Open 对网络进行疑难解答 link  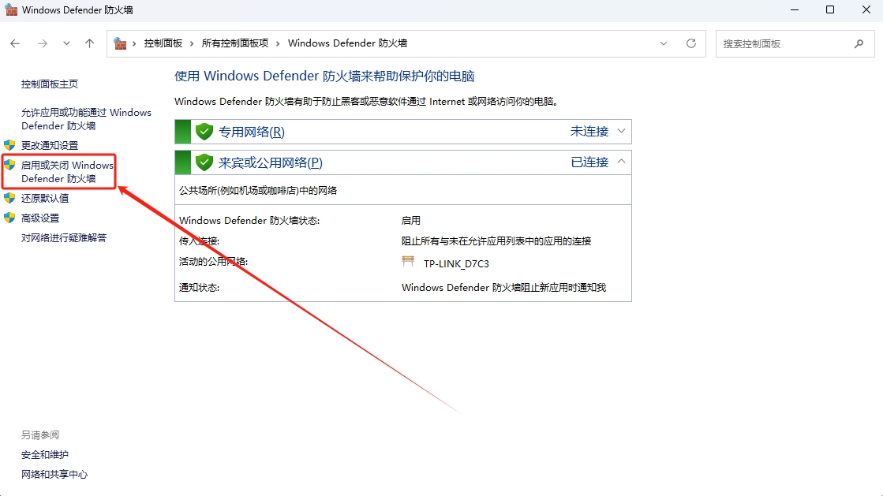[x=64, y=237]
